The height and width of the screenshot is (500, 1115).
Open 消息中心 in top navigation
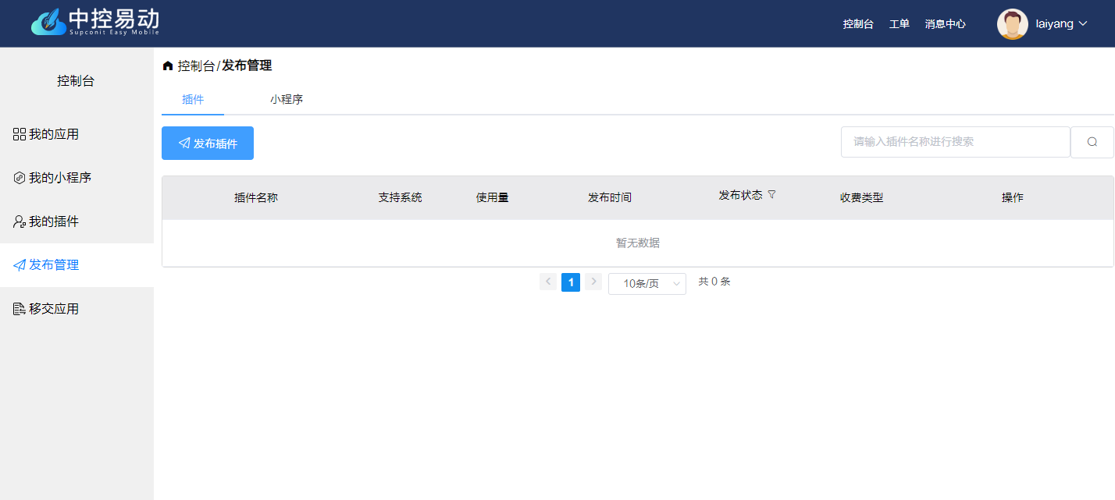pyautogui.click(x=946, y=24)
